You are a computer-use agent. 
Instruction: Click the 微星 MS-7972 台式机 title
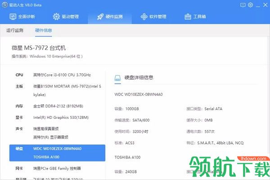pyautogui.click(x=39, y=48)
